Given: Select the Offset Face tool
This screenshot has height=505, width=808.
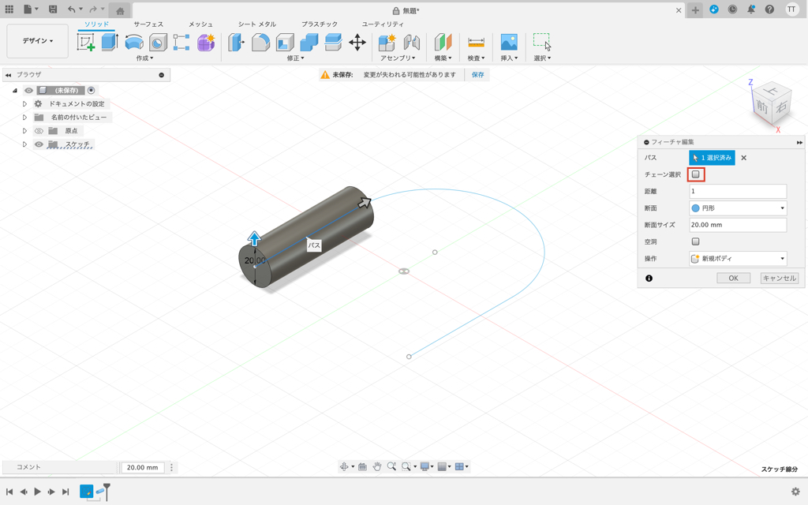Looking at the screenshot, I should tap(334, 43).
